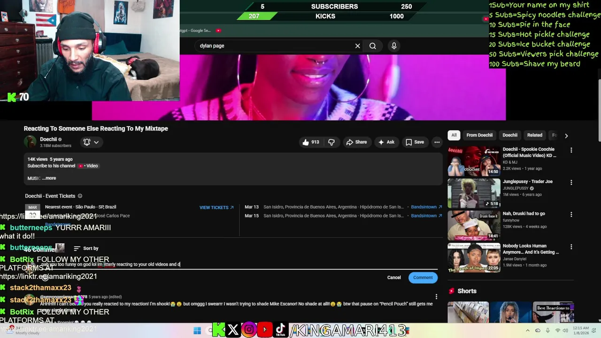Share the Doechii video

click(x=356, y=142)
